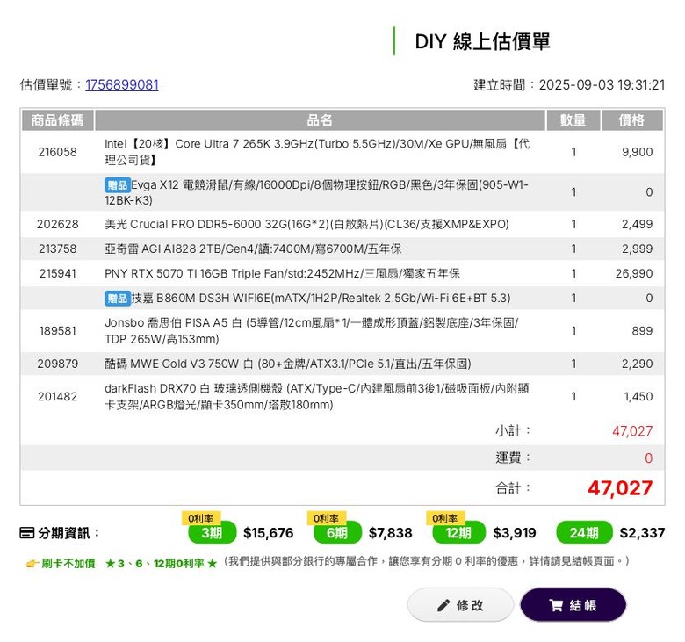This screenshot has height=642, width=685.
Task: Click the 數量 column header
Action: pos(573,120)
